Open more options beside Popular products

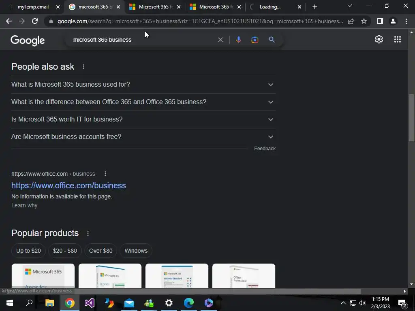[x=88, y=234]
